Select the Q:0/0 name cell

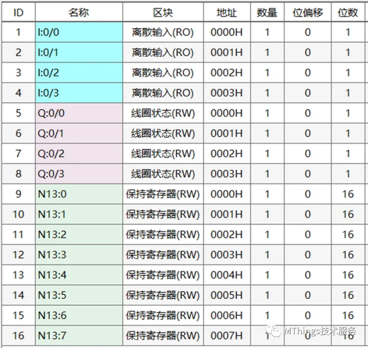[79, 113]
